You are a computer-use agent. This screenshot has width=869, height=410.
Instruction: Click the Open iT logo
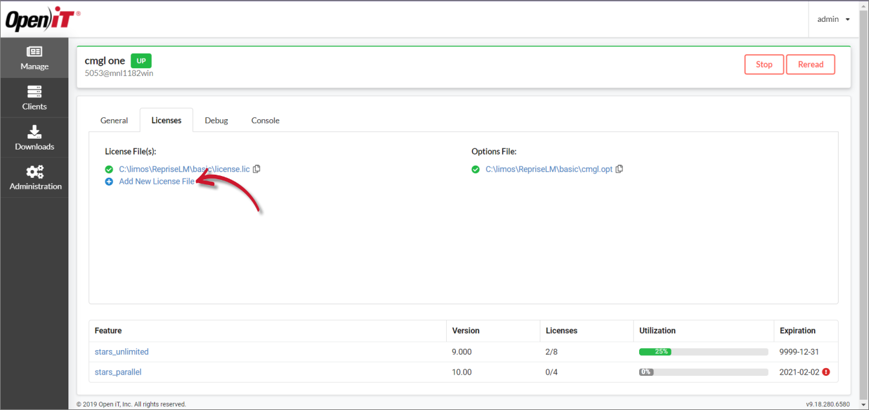point(43,20)
